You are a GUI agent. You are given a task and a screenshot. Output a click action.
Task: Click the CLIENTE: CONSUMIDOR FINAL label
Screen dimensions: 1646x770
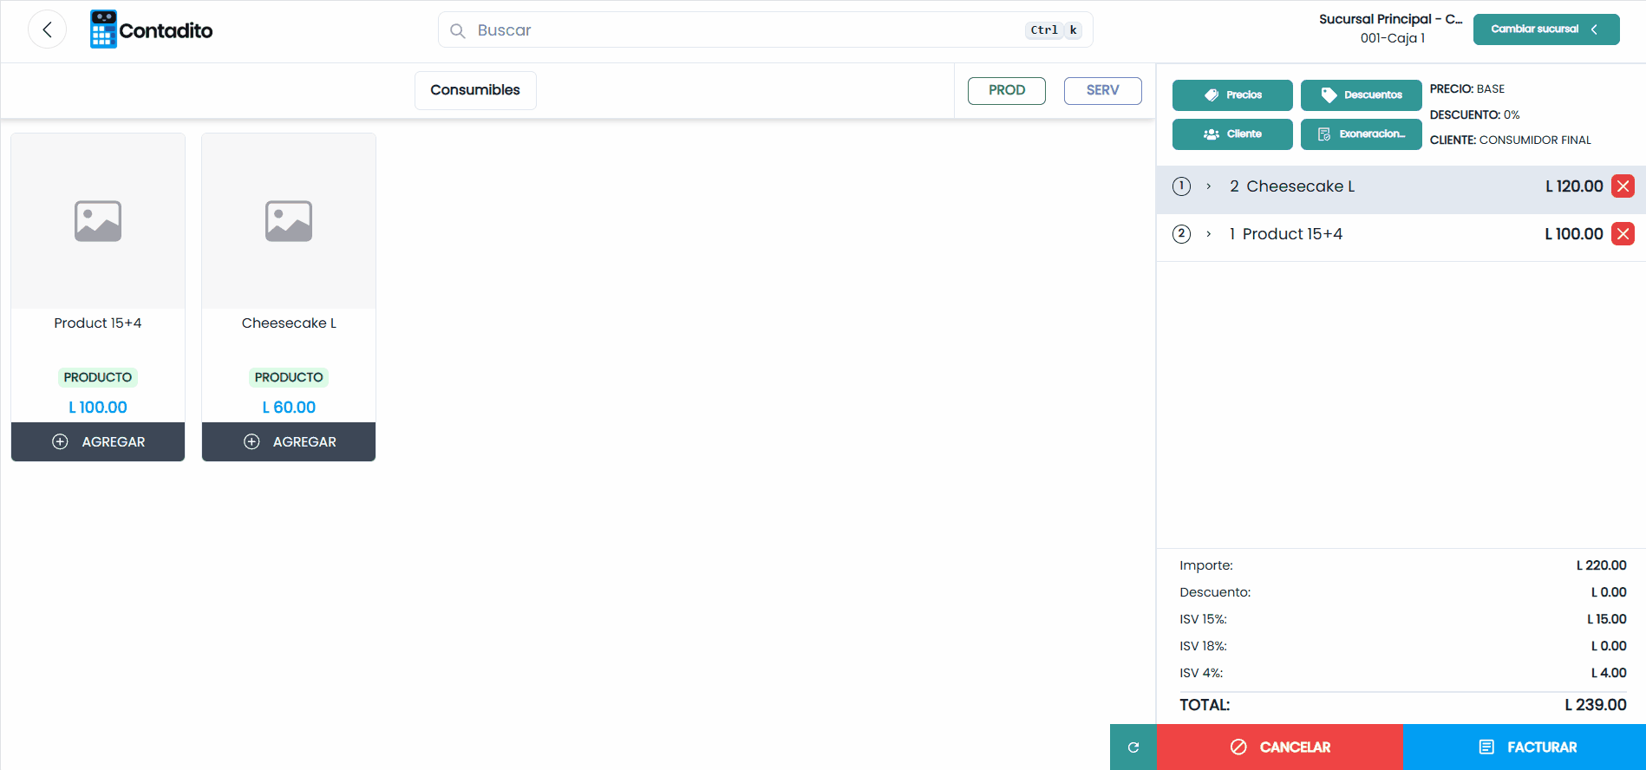(x=1511, y=140)
